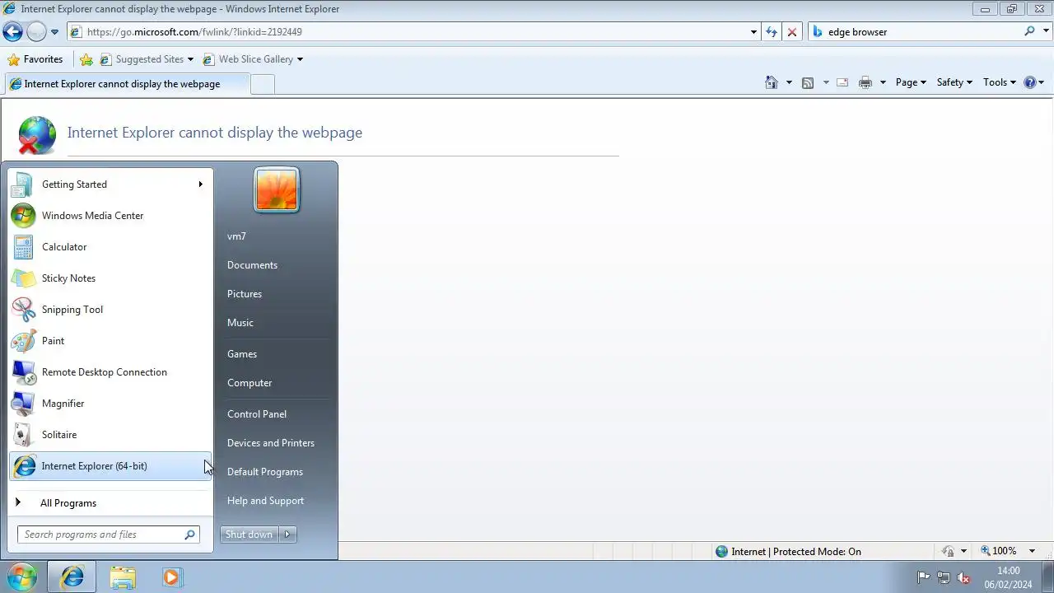Open a new blank tab
1054x593 pixels.
[262, 84]
